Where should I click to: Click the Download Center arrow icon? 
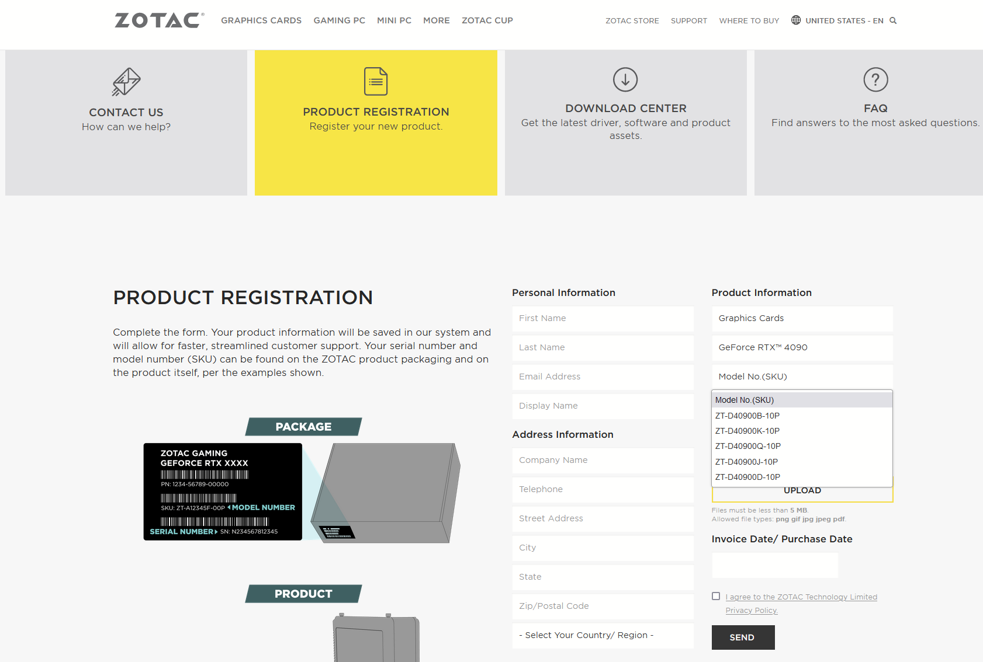click(625, 79)
